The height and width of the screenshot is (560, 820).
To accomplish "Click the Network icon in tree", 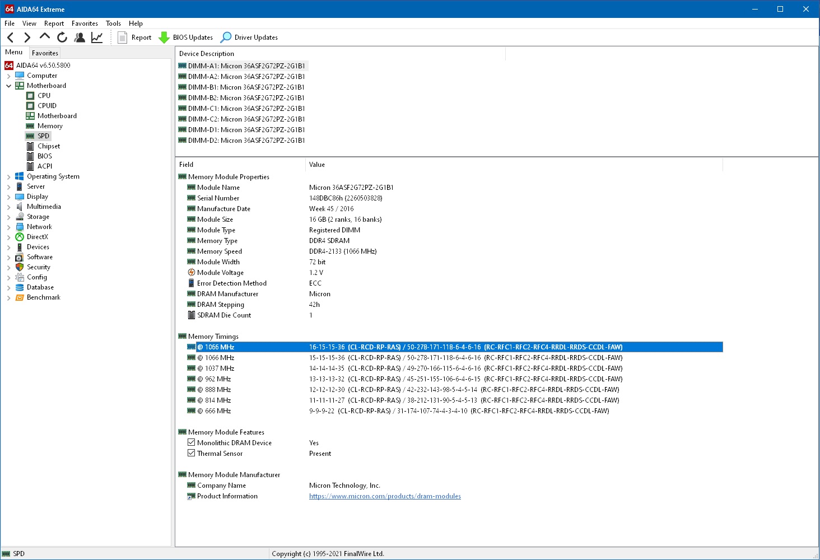I will (20, 227).
